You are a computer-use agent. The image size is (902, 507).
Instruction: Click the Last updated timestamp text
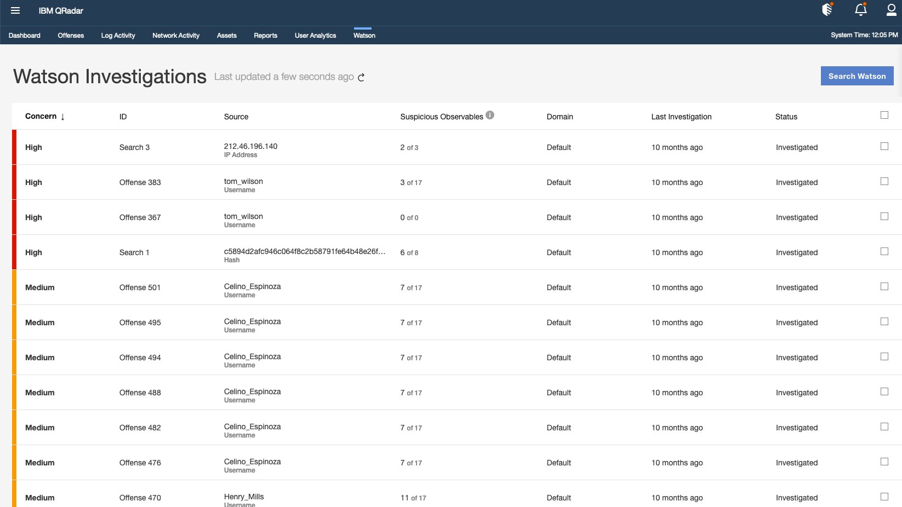284,77
